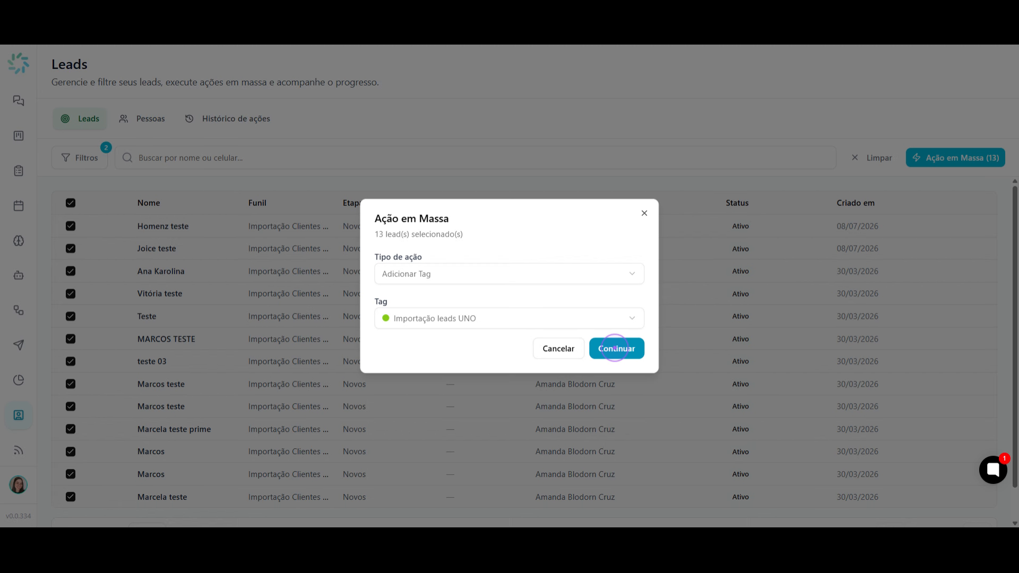Click the search by name or phone field
Screen dimensions: 1019x573
pyautogui.click(x=475, y=158)
